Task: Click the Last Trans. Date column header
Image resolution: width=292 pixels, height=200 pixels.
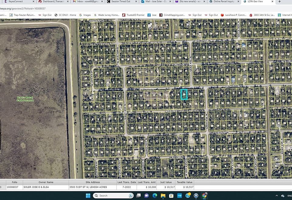Action: pyautogui.click(x=127, y=182)
